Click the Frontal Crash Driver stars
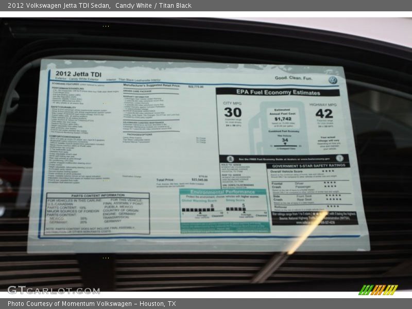Image resolution: width=412 pixels, height=309 pixels. coord(330,183)
